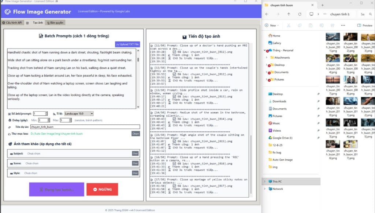Screen dimensions: 375x213
Task: Click the Upload TXT File button
Action: [127, 44]
